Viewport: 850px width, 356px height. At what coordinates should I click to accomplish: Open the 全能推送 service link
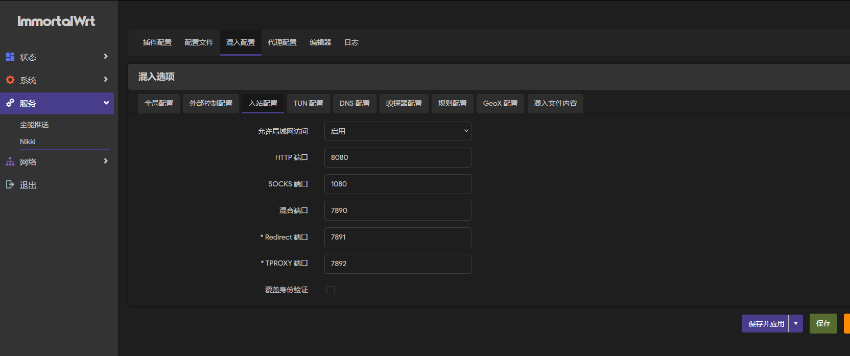coord(34,125)
